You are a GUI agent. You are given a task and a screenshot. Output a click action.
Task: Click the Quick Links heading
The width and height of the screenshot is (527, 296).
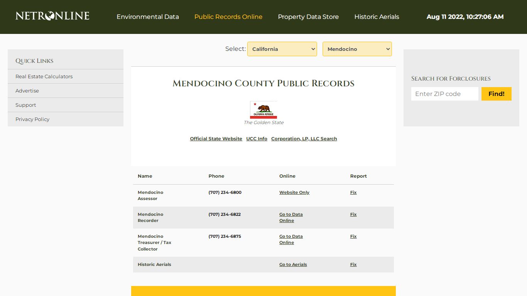point(34,61)
